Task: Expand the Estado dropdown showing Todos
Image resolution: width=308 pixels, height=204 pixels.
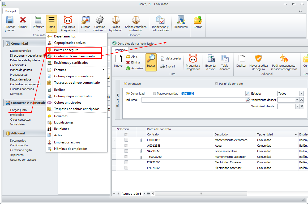Action: tap(301, 93)
